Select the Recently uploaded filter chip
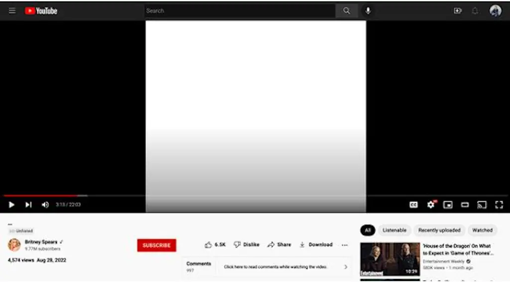This screenshot has width=510, height=282. (x=439, y=230)
